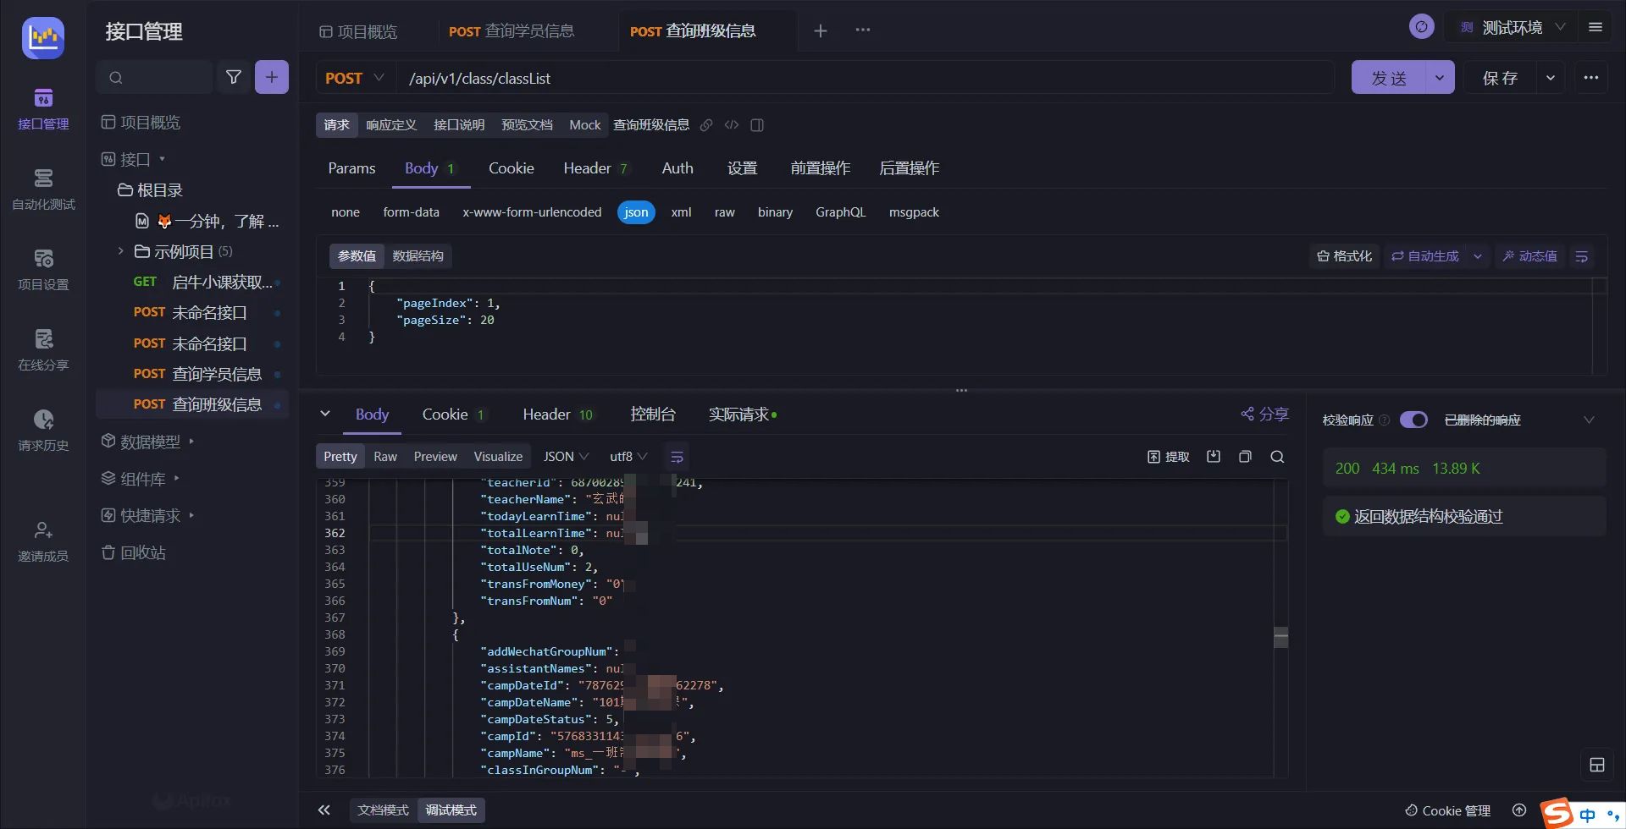Click the 格式化 format button

(x=1344, y=256)
